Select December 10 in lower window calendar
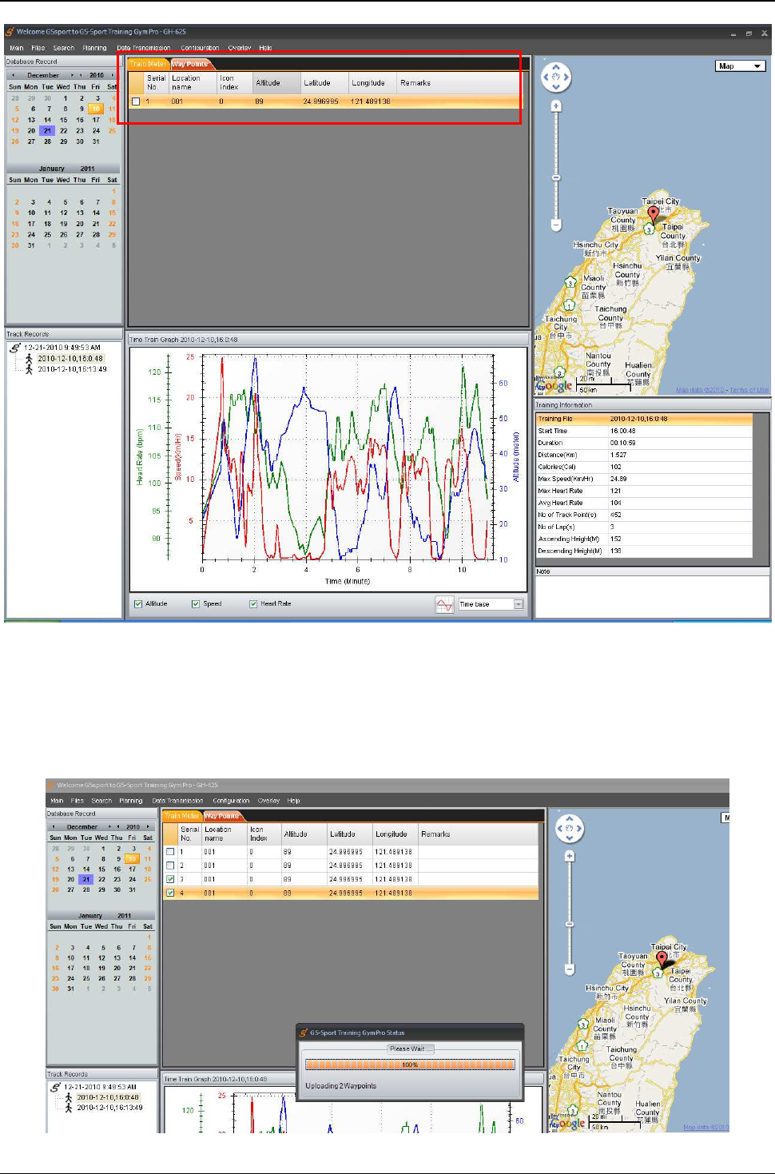Screen dimensions: 775x1174 (133, 859)
